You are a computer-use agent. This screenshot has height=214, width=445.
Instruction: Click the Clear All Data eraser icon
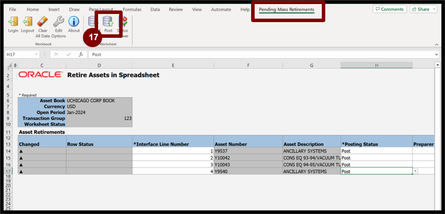tap(43, 22)
